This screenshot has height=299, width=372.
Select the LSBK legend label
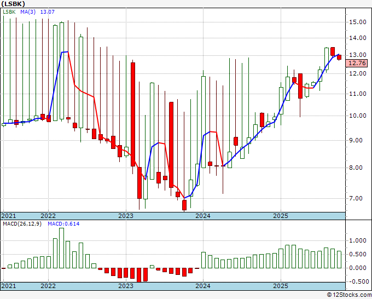(9, 12)
